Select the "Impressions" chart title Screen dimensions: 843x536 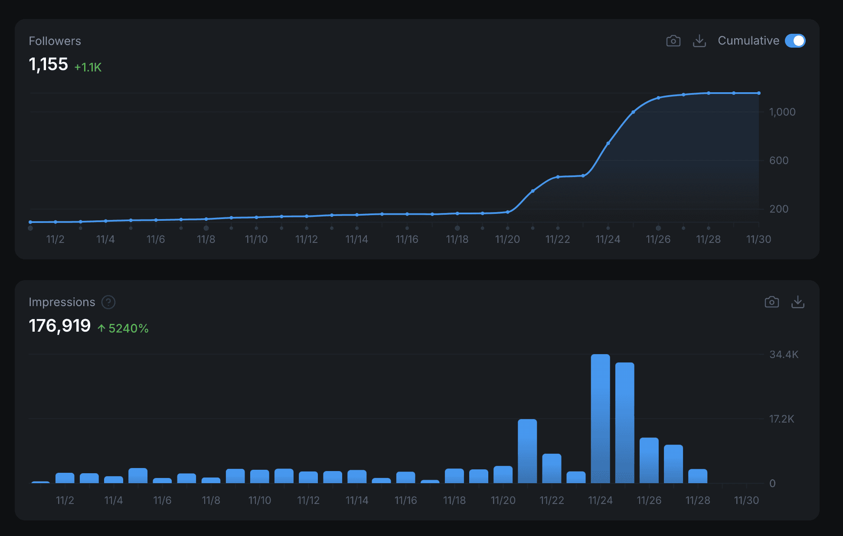(x=62, y=302)
